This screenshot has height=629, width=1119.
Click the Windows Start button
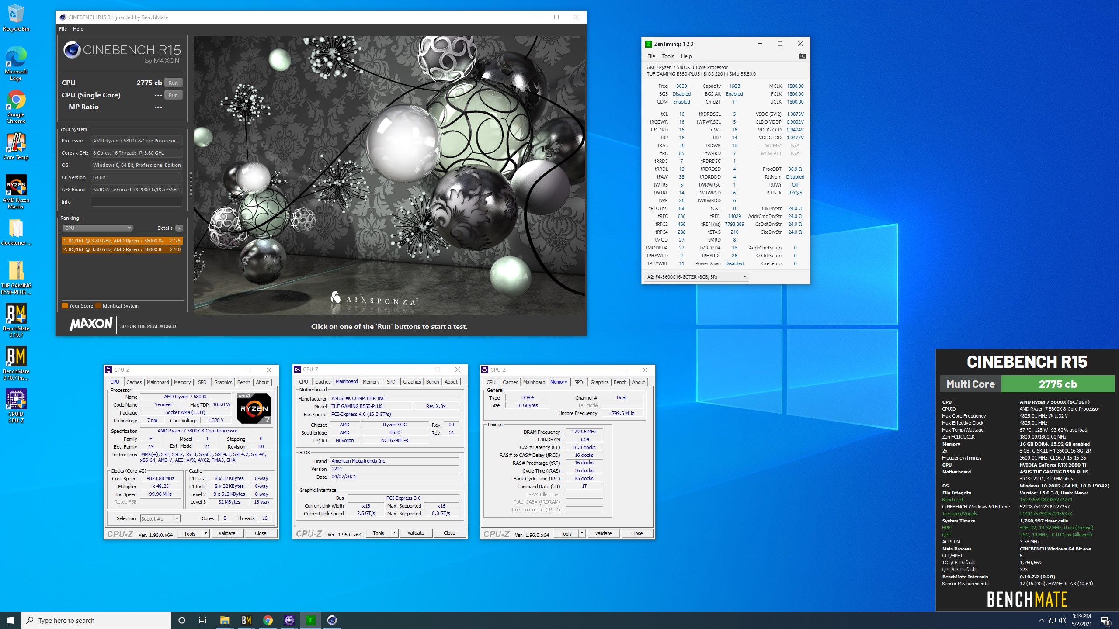point(10,620)
